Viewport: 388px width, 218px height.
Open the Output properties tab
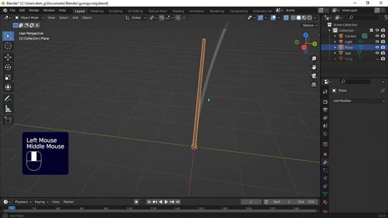325,110
